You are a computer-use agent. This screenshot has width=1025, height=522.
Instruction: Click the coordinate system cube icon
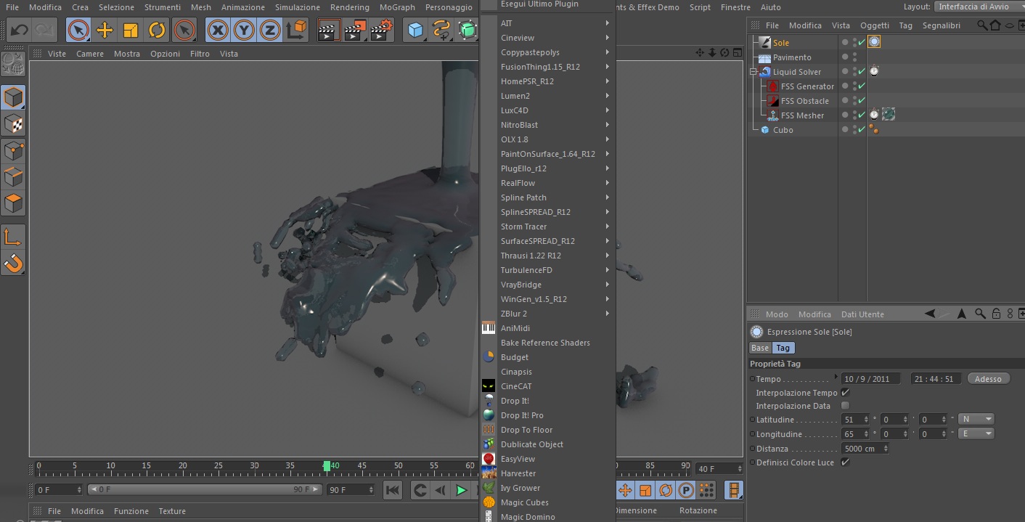297,30
